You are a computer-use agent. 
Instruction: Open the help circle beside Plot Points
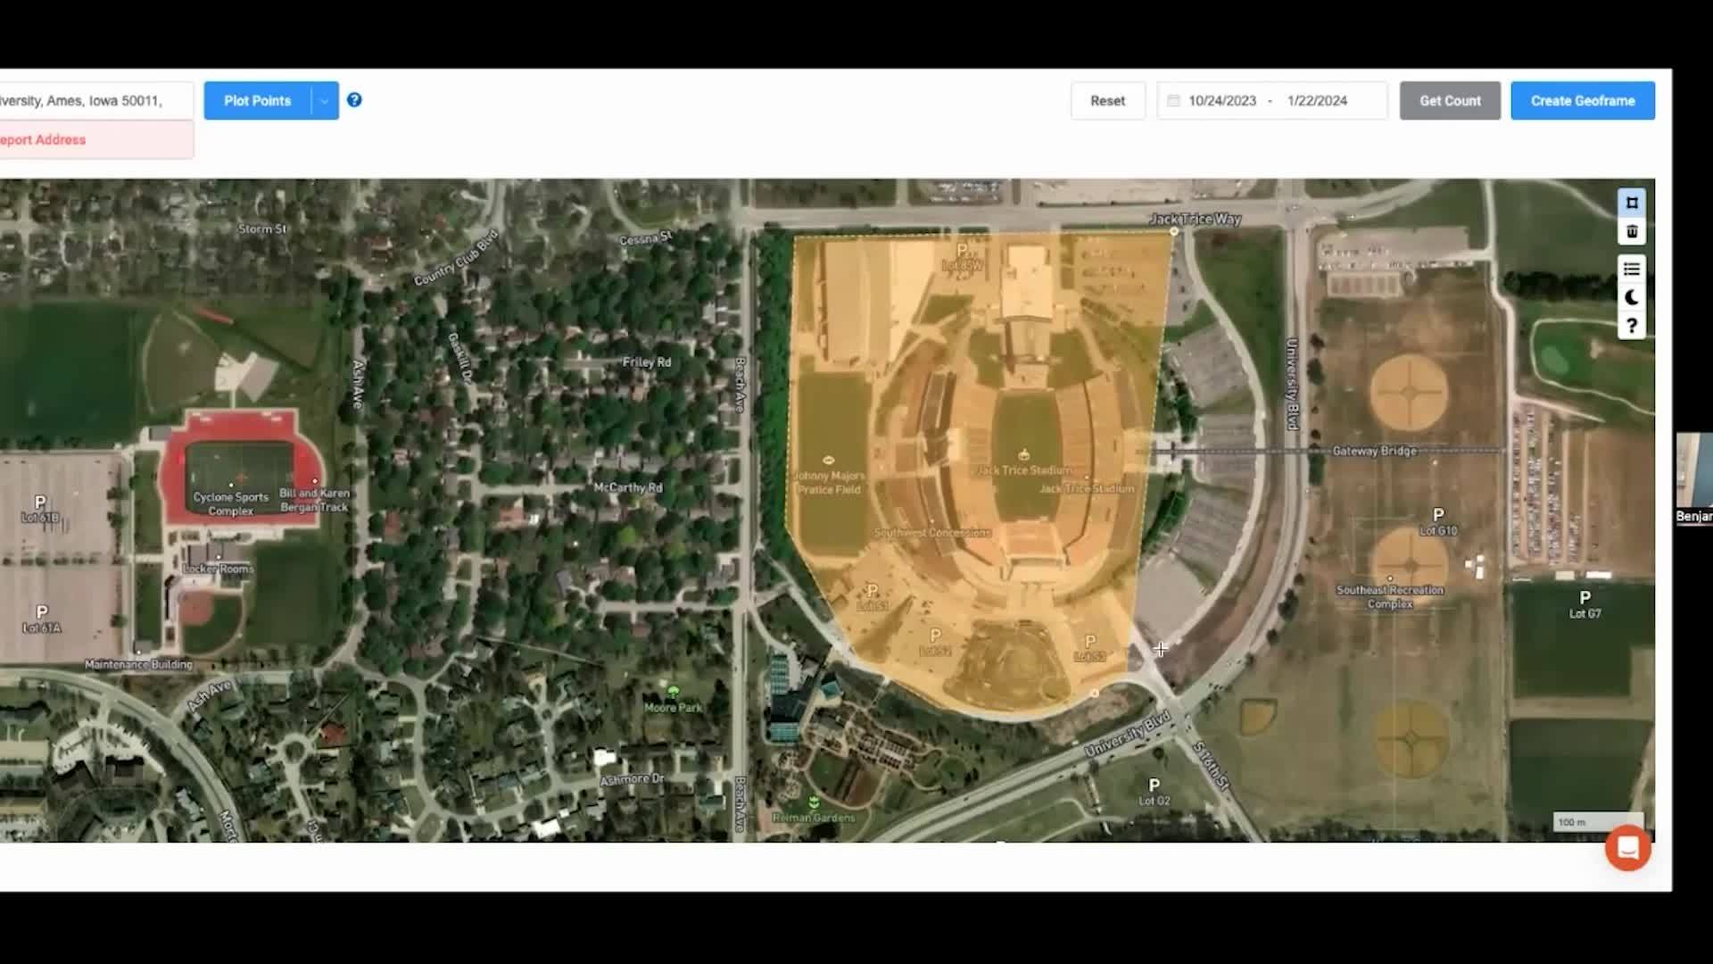[354, 100]
